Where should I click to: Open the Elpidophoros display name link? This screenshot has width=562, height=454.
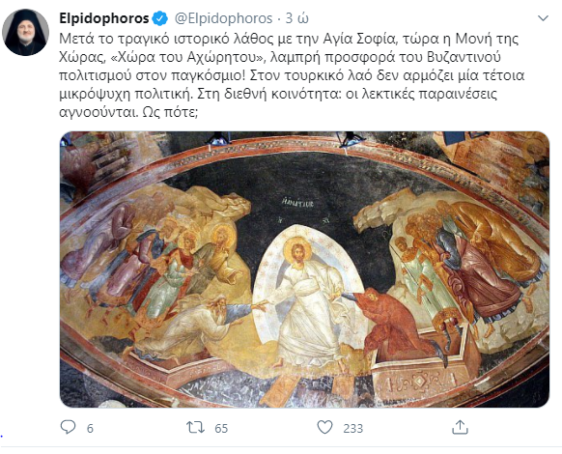click(104, 18)
